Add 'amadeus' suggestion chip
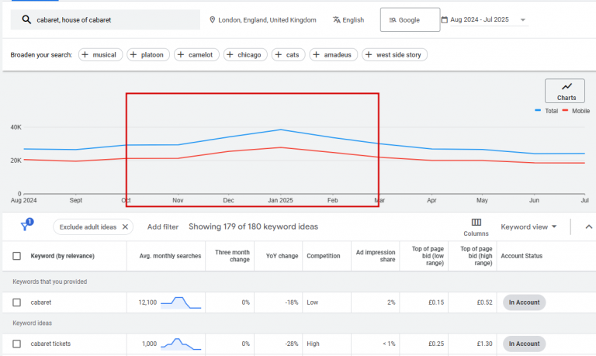 click(x=334, y=55)
